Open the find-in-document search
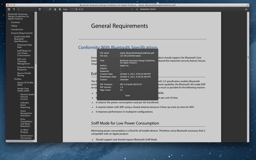This screenshot has height=160, width=256. [x=50, y=9]
